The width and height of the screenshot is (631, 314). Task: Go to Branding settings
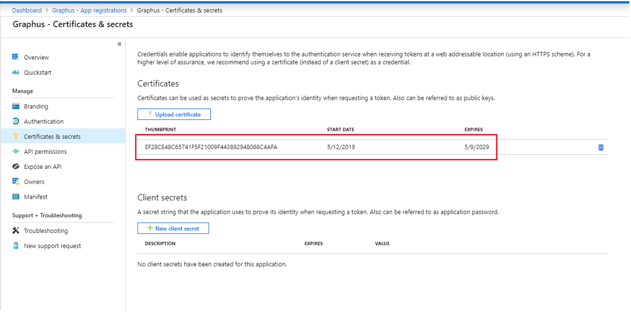36,106
